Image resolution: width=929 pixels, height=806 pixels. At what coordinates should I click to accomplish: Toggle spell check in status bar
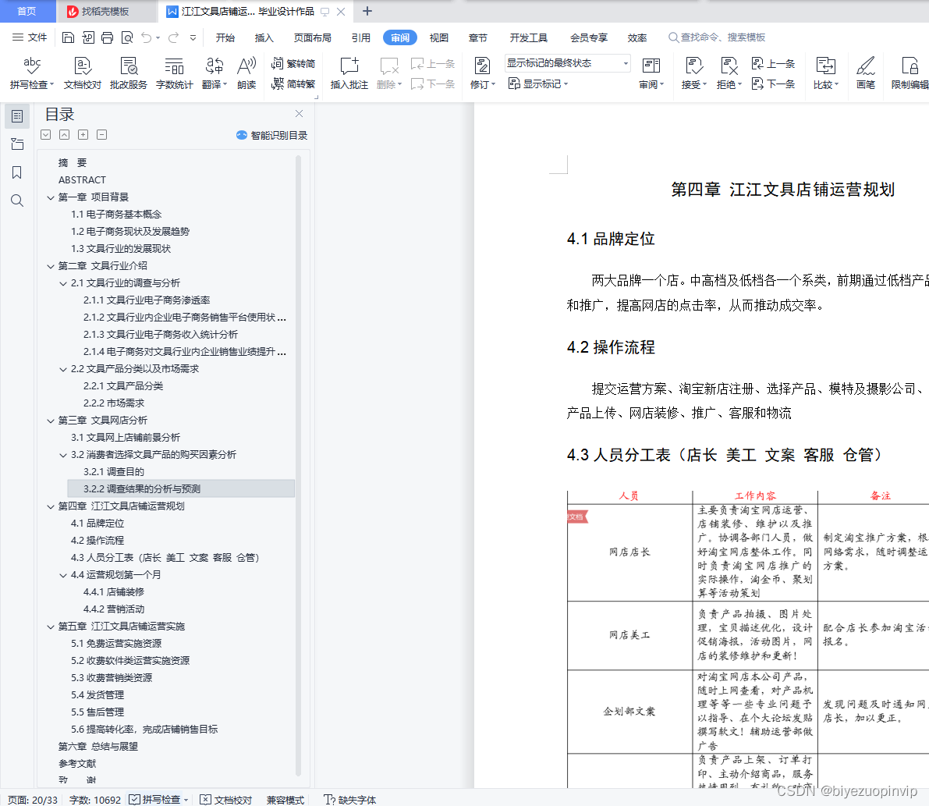(159, 800)
